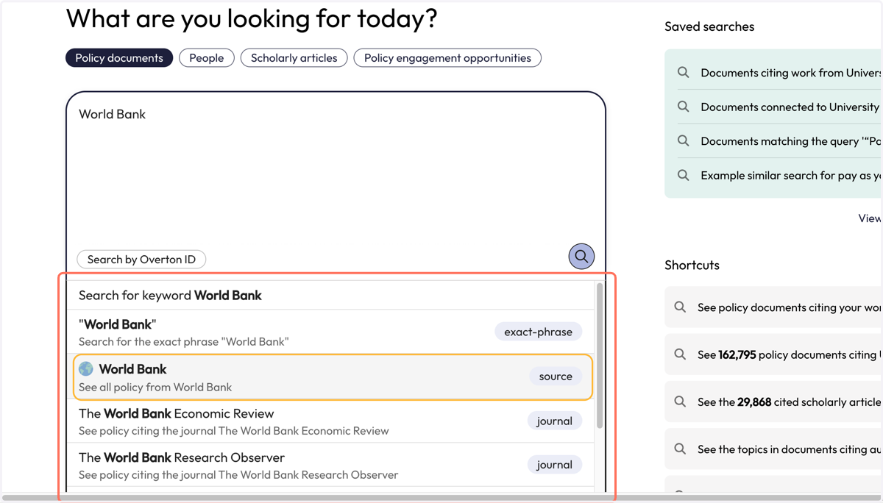Click magnifier icon beside Example similar search
Screen dimensions: 883x503
pos(684,175)
